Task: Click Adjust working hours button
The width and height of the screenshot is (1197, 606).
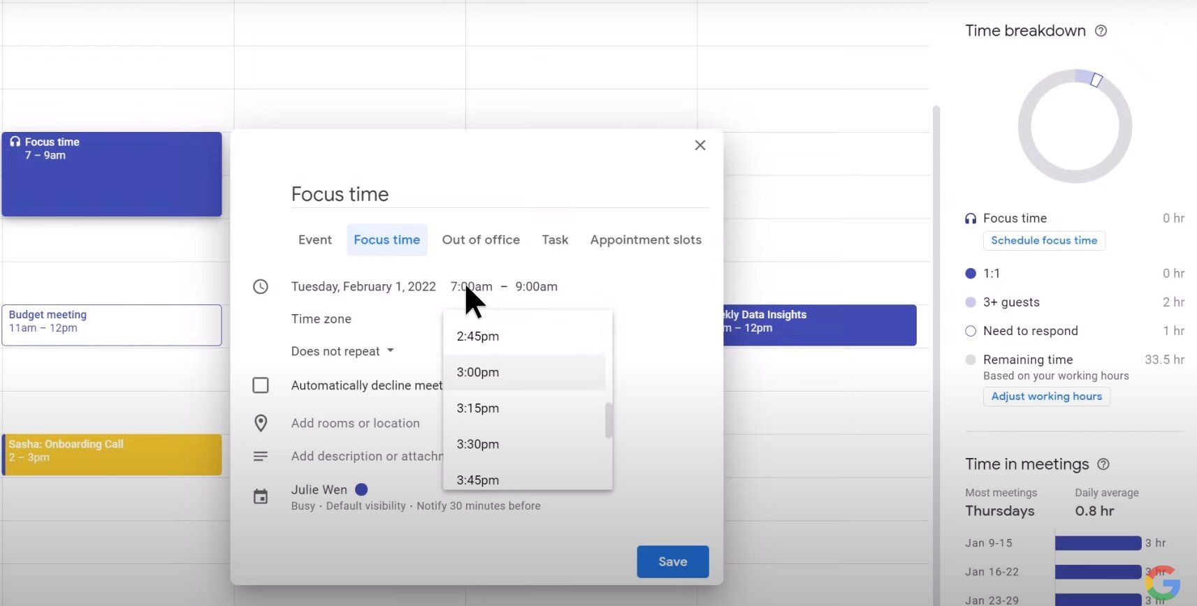Action: [1046, 397]
